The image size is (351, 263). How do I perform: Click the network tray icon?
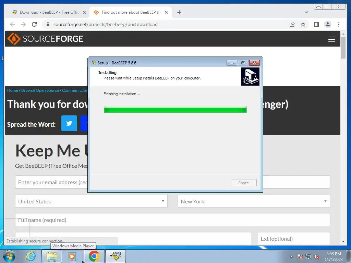(x=308, y=256)
